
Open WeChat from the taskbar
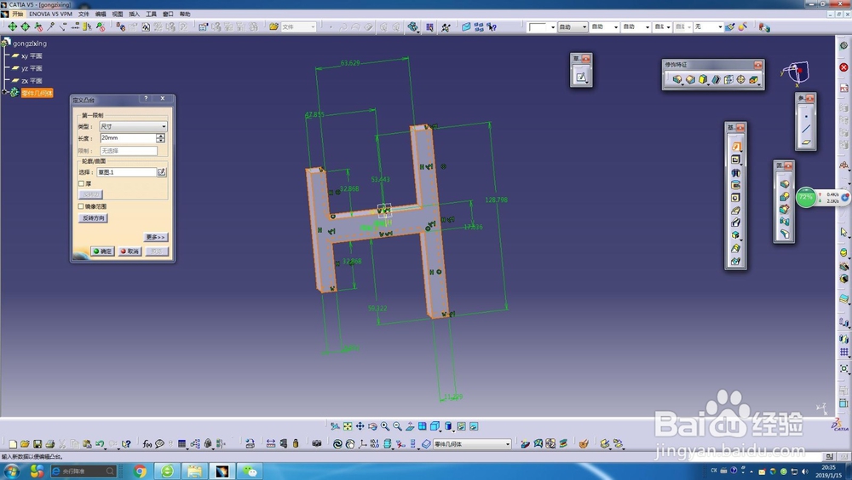tap(250, 471)
